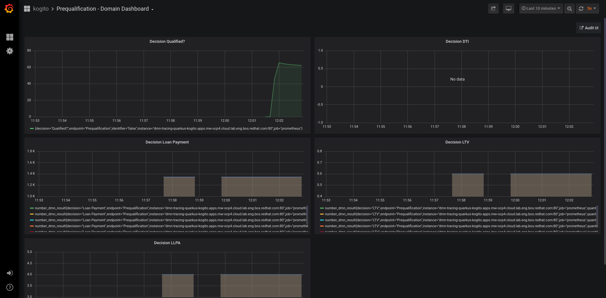The width and height of the screenshot is (606, 298).
Task: Click green color swatch in LTV legend
Action: click(322, 208)
